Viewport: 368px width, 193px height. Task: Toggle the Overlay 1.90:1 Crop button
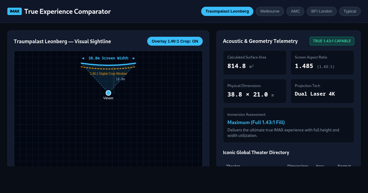coord(175,41)
